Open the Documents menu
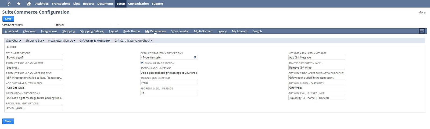Viewport: 430px width, 129px height. [x=105, y=3]
